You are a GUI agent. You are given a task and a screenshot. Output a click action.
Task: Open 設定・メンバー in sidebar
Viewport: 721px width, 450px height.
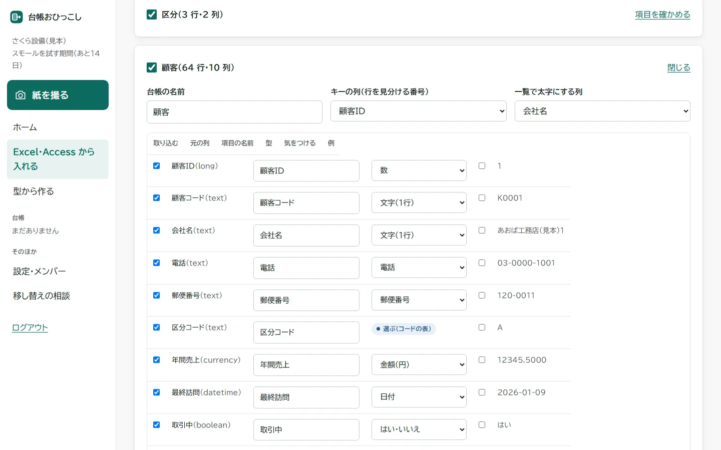coord(58,271)
